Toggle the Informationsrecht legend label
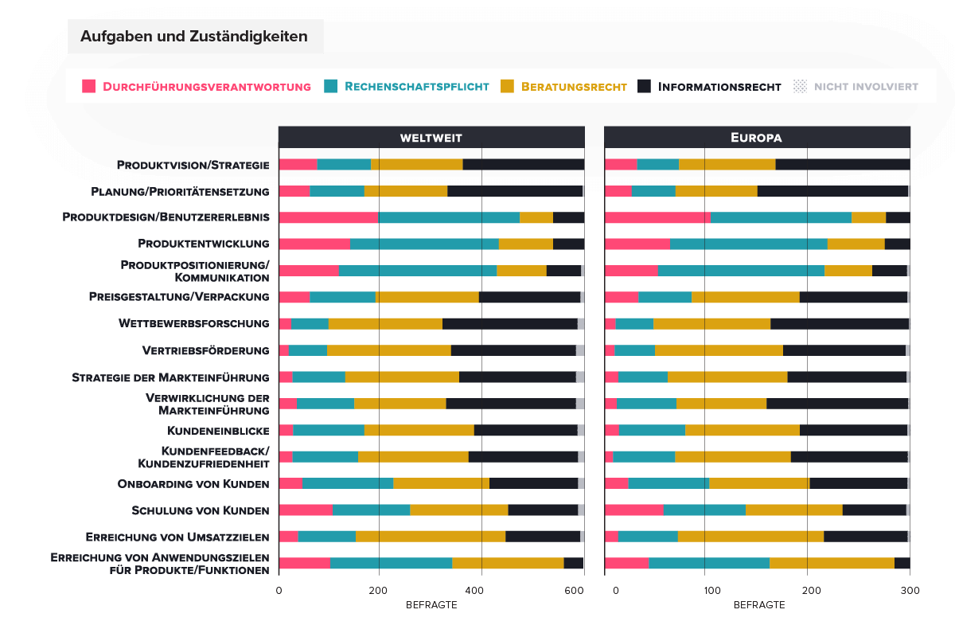The height and width of the screenshot is (629, 955). [x=719, y=87]
